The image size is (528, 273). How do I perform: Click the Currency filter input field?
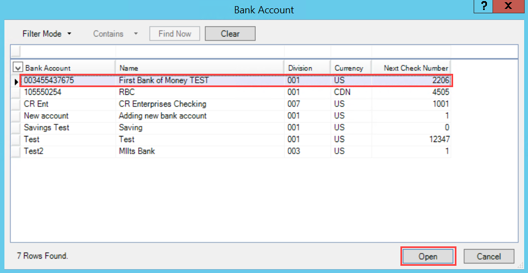pyautogui.click(x=351, y=52)
